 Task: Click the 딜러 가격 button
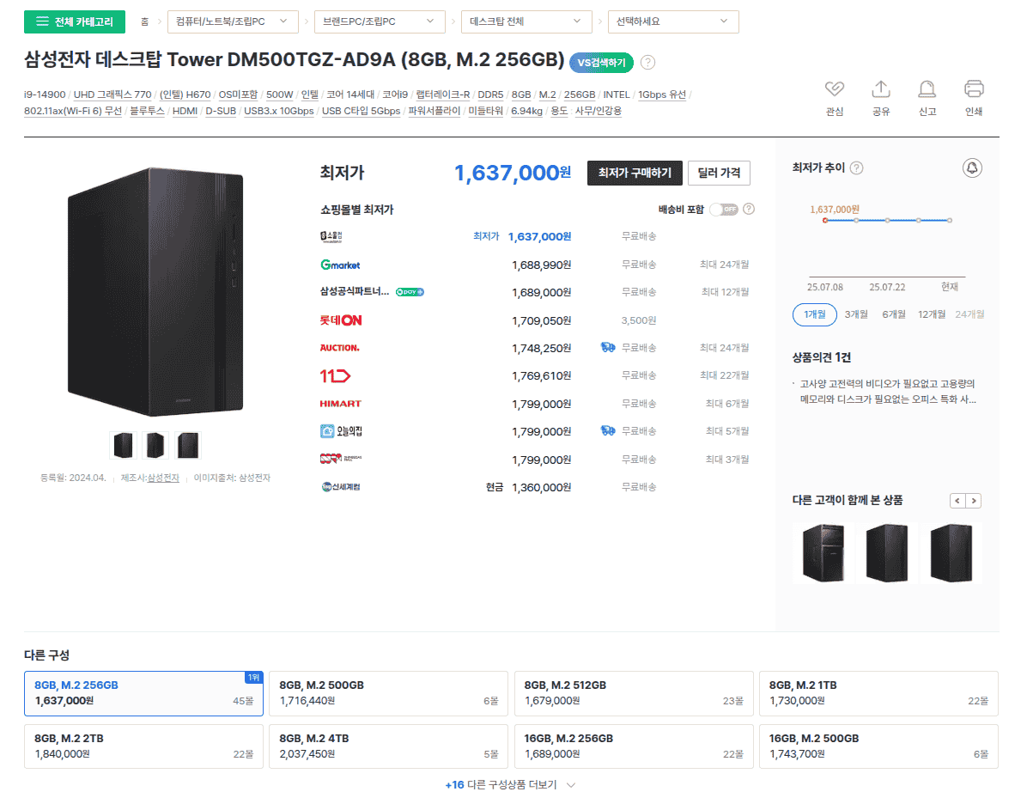pyautogui.click(x=719, y=173)
